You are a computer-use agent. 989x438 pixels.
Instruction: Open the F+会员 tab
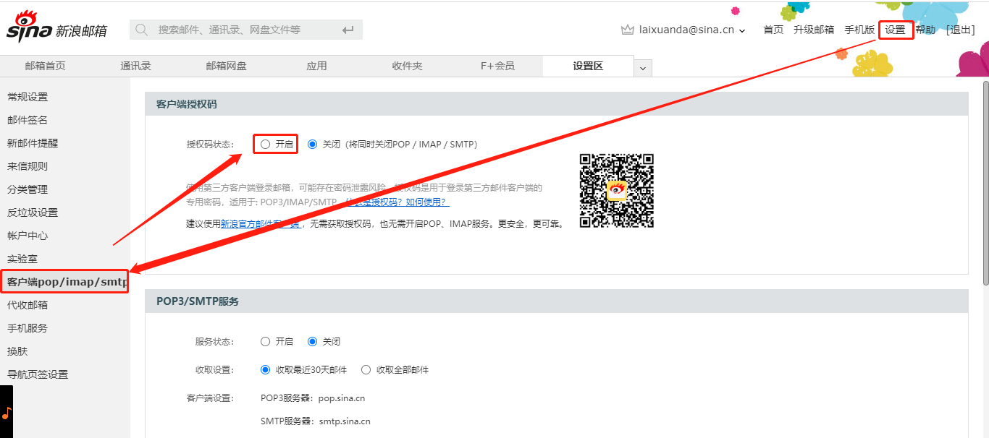click(497, 66)
